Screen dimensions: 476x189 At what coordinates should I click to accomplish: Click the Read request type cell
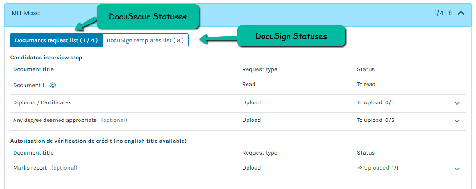coord(248,84)
